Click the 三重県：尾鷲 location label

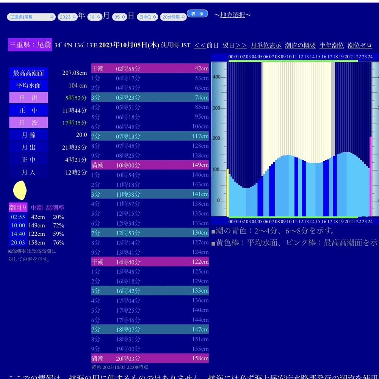(30, 45)
